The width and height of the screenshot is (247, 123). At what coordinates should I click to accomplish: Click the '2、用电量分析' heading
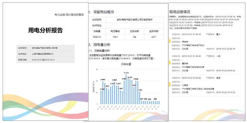coord(100,45)
